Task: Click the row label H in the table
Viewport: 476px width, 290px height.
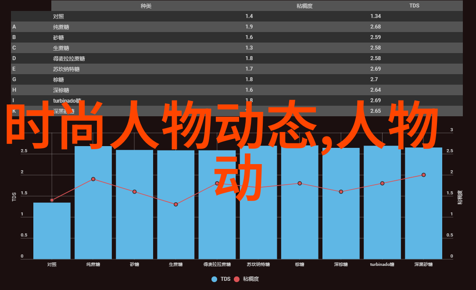Action: pyautogui.click(x=14, y=90)
